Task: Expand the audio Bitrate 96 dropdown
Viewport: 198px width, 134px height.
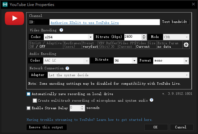Action: click(125, 61)
